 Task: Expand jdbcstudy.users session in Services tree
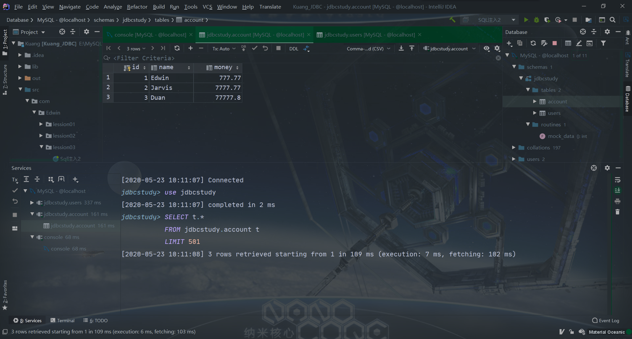tap(32, 202)
